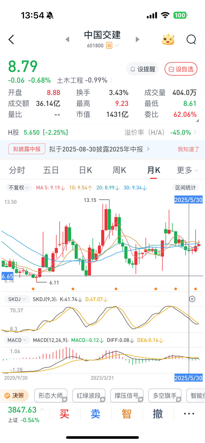
Task: Open 多空旗手 locked tool
Action: coord(165,396)
